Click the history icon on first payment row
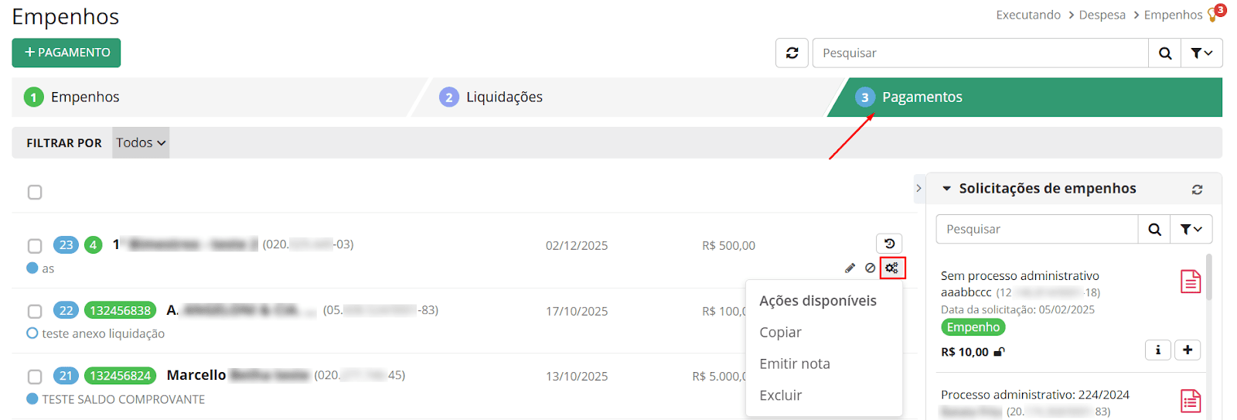Screen dimensions: 1237x420 [x=889, y=244]
